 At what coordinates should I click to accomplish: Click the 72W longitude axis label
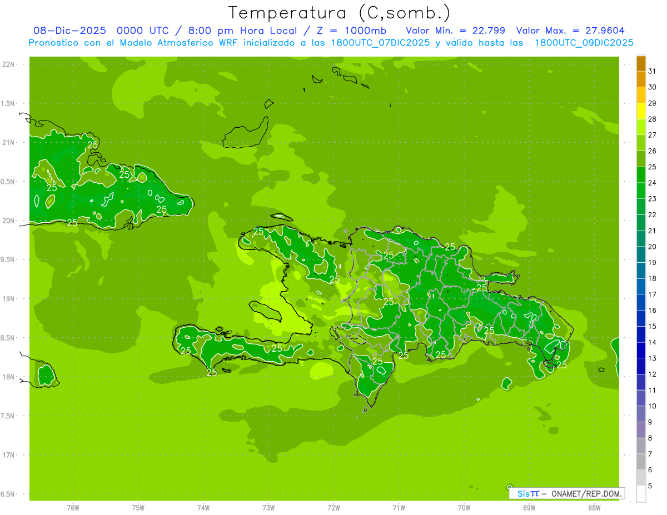tap(333, 508)
